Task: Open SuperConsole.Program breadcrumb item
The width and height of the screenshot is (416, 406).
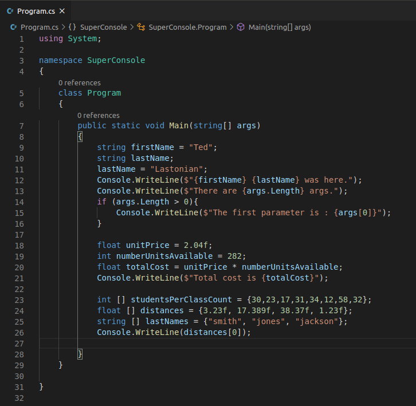Action: point(187,27)
